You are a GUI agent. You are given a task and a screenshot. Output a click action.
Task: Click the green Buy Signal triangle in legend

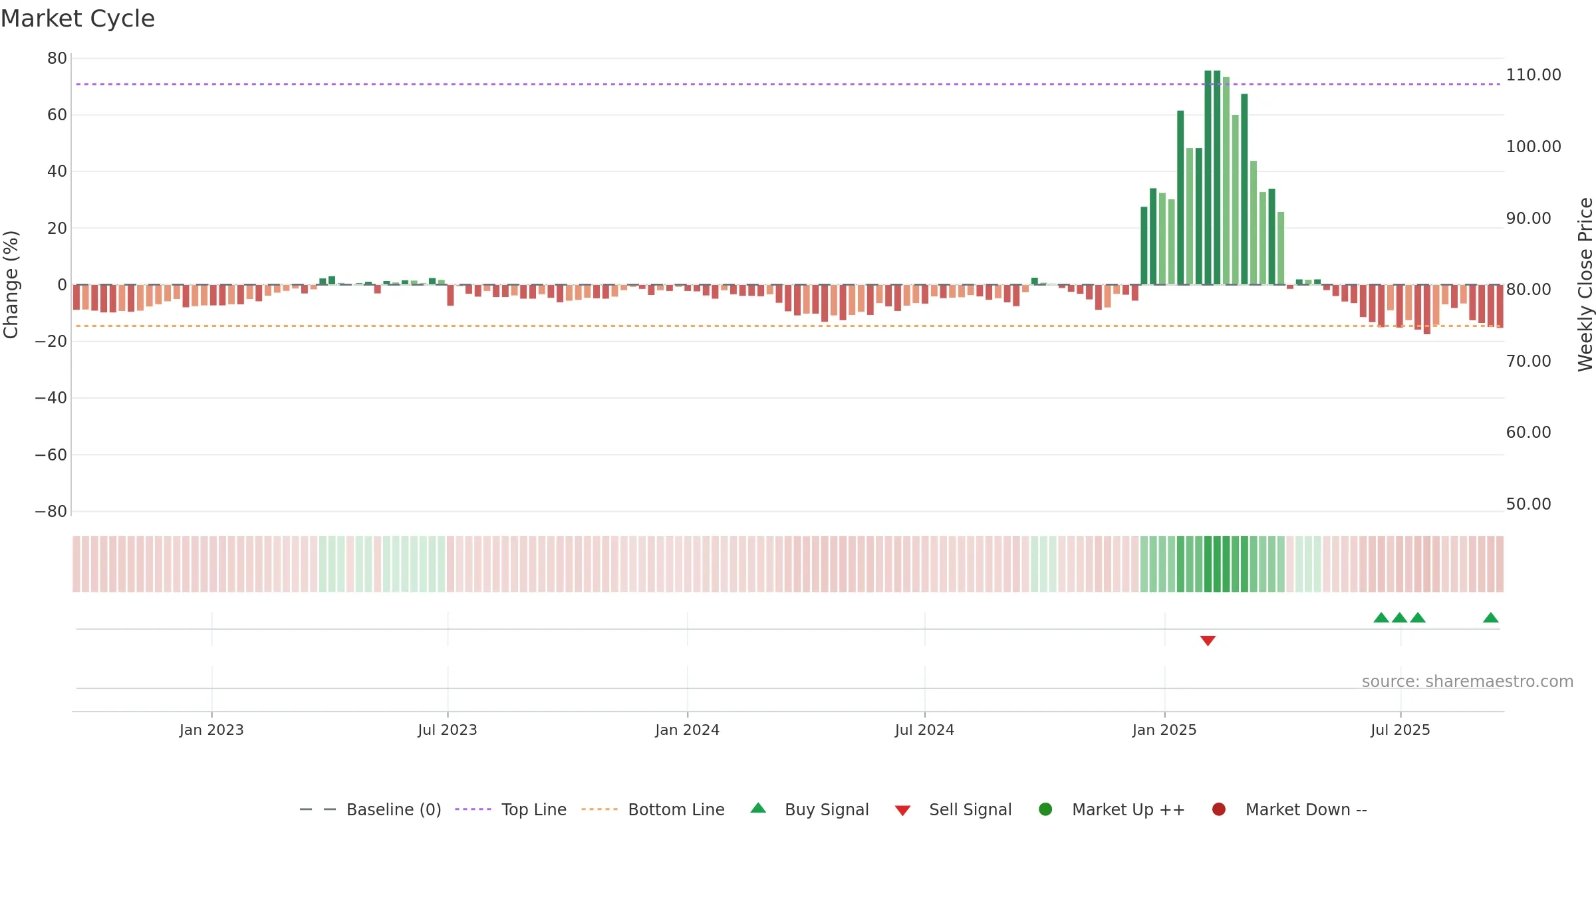(758, 808)
